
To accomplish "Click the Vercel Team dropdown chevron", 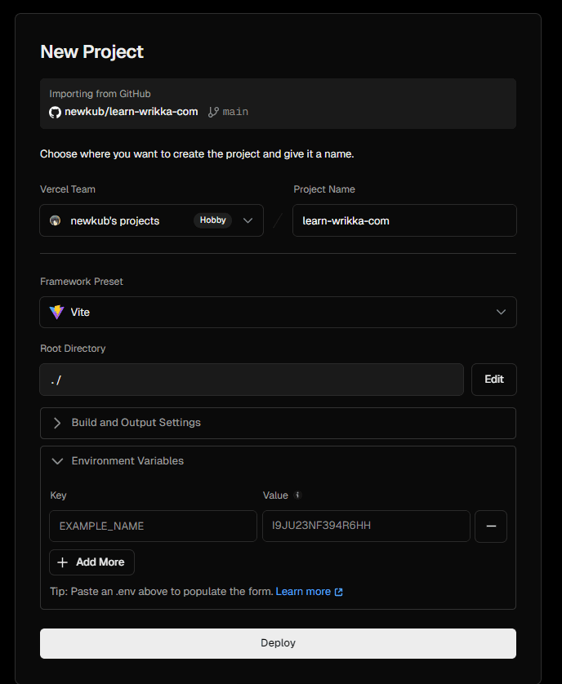I will (248, 220).
